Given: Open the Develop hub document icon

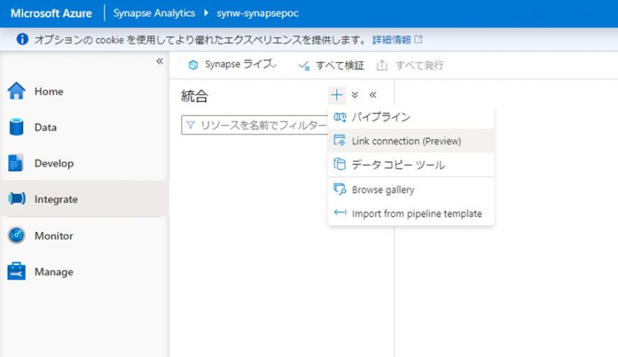Looking at the screenshot, I should [16, 163].
